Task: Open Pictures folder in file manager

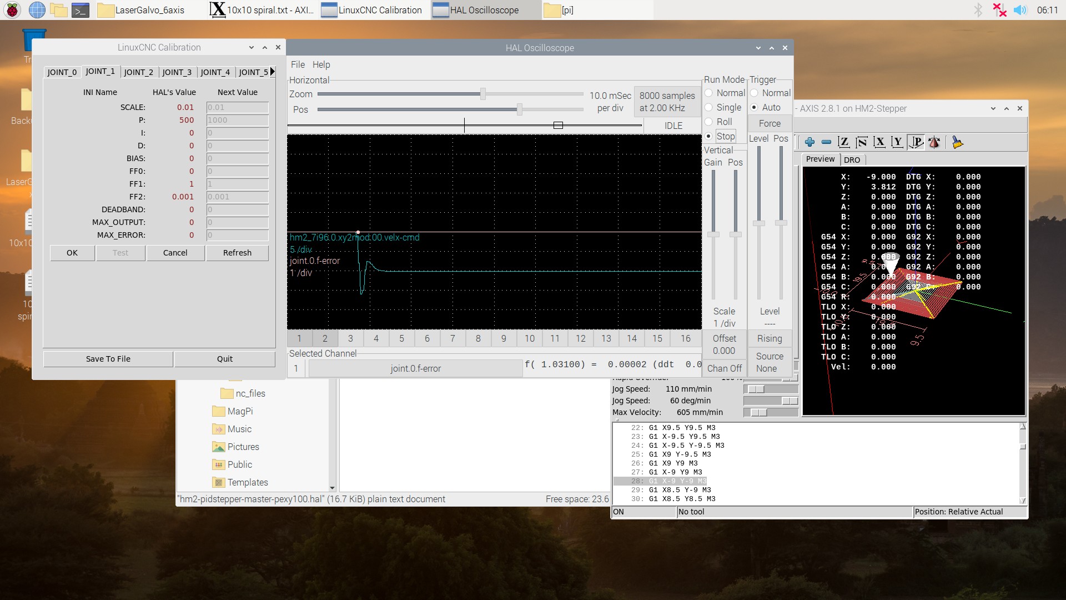Action: (x=236, y=447)
